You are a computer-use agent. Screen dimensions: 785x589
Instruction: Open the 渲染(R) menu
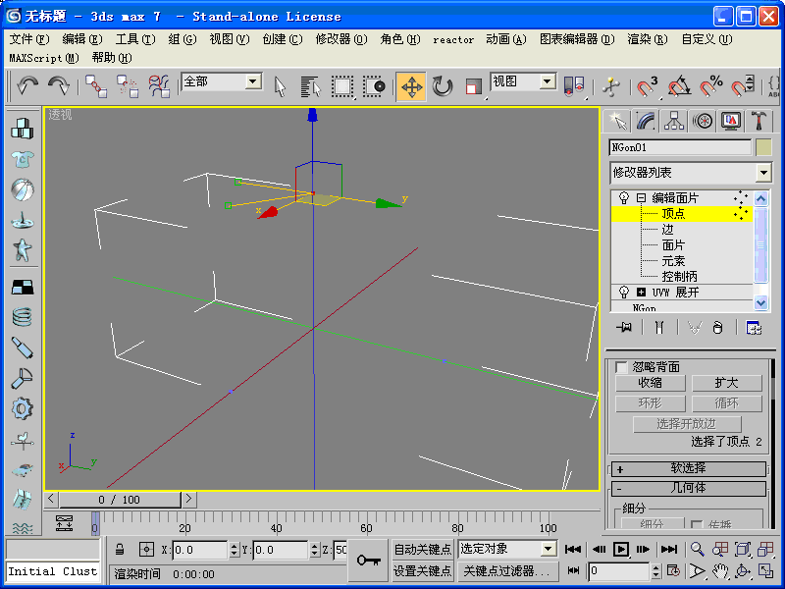(647, 39)
